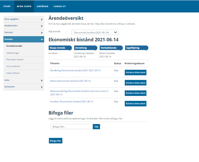Viewport: 199px width, 162px height.
Task: Expand the Meddelanden chevron arrow
Action: (x=41, y=26)
